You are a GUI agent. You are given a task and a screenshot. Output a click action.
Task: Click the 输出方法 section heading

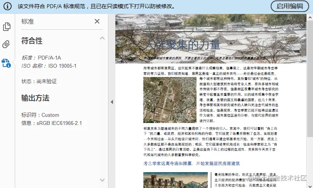pyautogui.click(x=35, y=98)
